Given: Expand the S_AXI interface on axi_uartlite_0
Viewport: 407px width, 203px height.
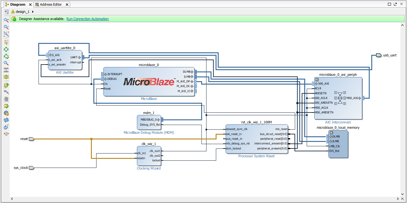Looking at the screenshot, I should pyautogui.click(x=50, y=55).
